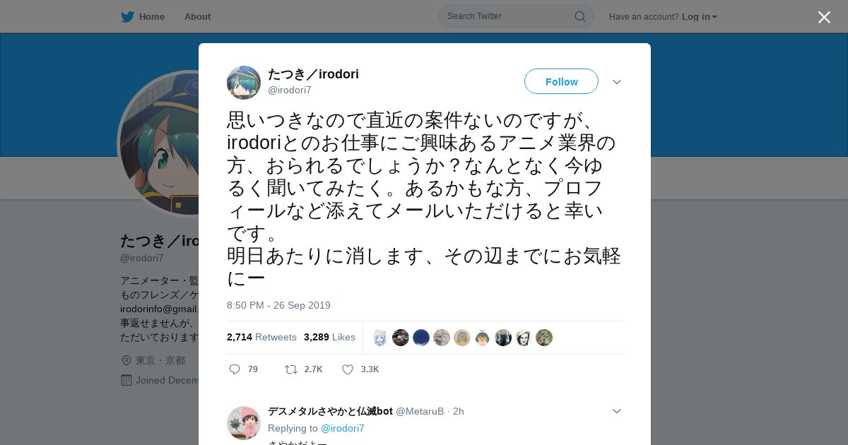Click the search magnifier icon
This screenshot has width=848, height=445.
tap(579, 16)
